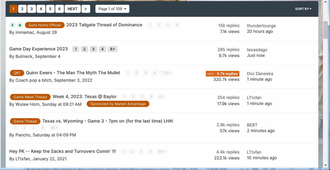Jump to last page double-chevron button
This screenshot has width=330, height=170.
pyautogui.click(x=85, y=9)
